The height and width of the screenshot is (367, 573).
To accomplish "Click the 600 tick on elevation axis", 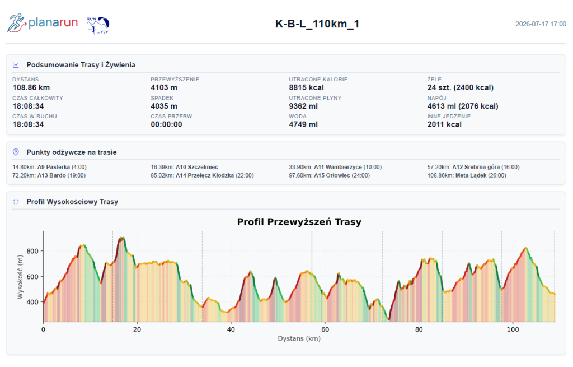I will [x=32, y=277].
